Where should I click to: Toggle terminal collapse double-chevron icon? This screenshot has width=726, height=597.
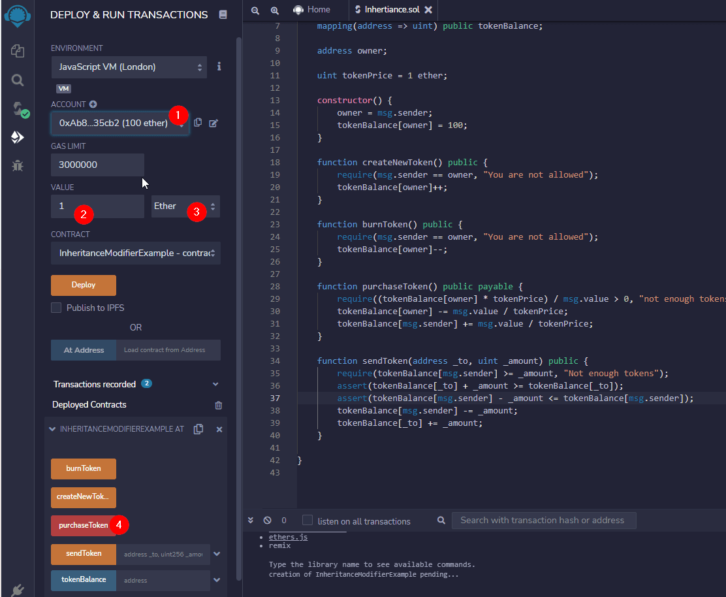251,520
